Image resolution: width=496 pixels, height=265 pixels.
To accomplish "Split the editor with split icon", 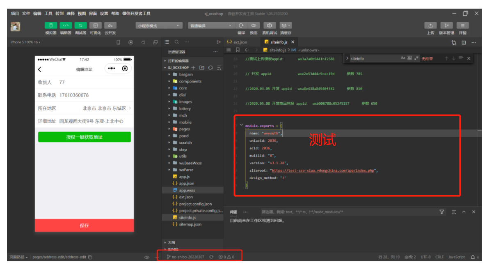I will pyautogui.click(x=464, y=42).
